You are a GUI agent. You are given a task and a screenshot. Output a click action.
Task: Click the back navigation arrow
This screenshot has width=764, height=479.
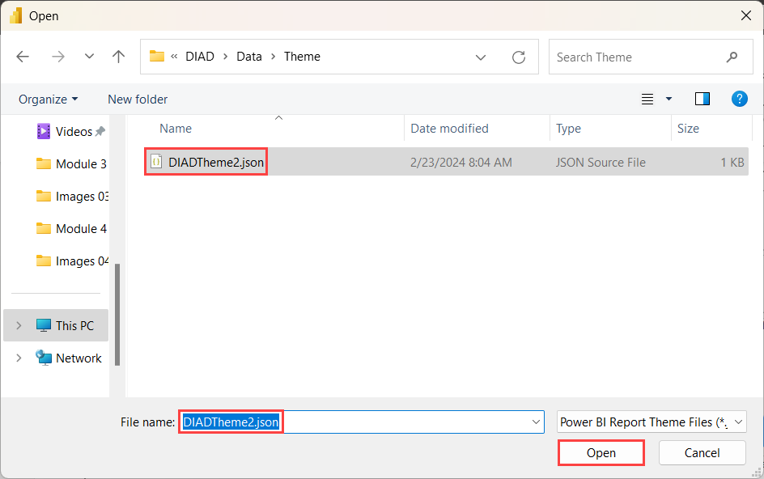23,56
